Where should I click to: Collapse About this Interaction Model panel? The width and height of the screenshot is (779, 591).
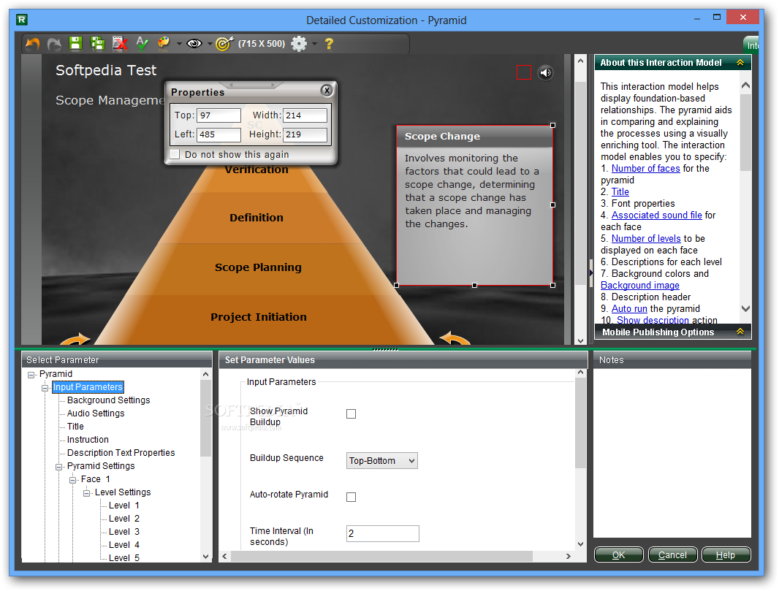pos(740,63)
